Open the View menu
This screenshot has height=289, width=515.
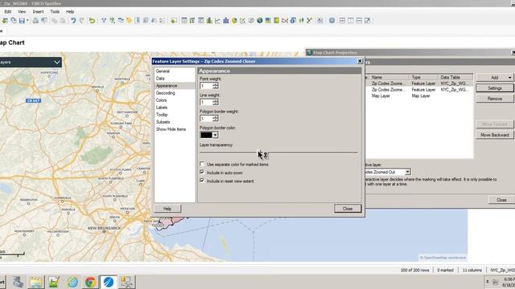pos(22,11)
